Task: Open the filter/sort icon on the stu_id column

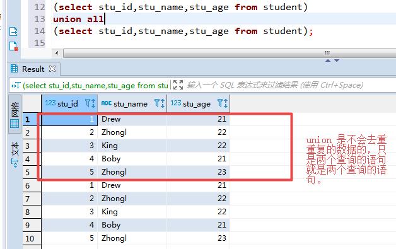Action: click(x=90, y=103)
